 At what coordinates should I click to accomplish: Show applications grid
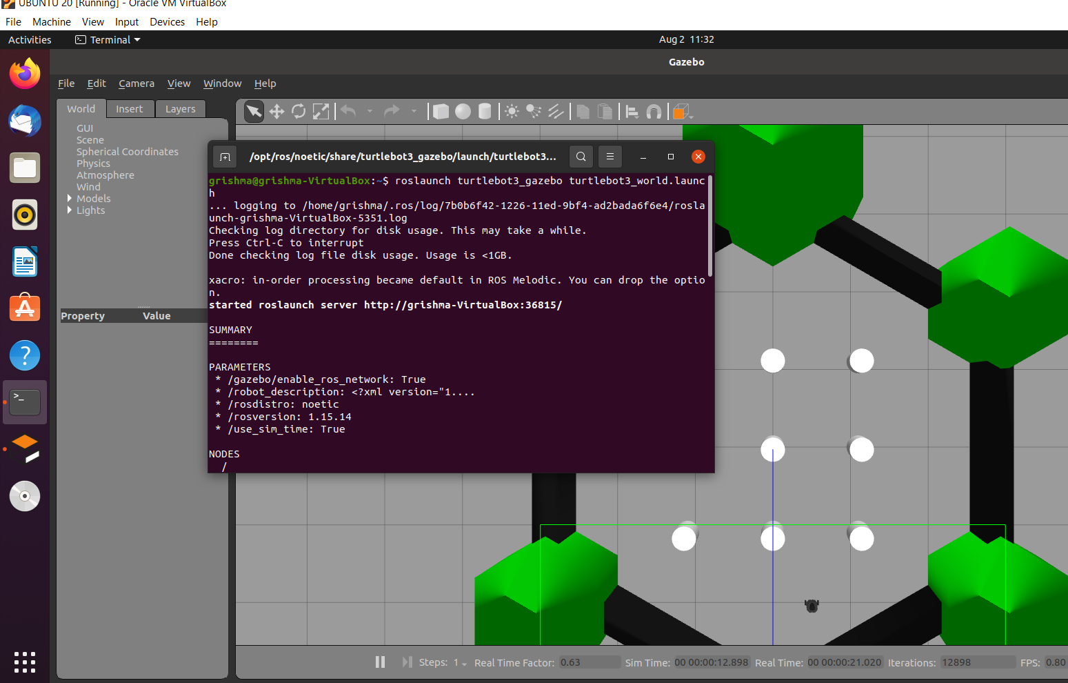tap(25, 662)
